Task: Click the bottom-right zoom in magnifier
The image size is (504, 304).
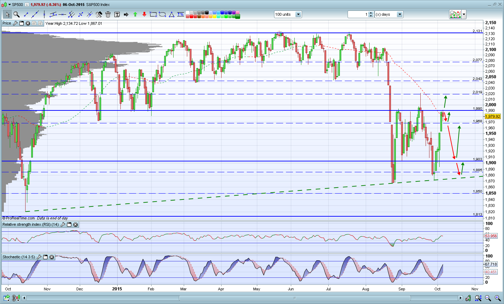Action: (x=497, y=298)
